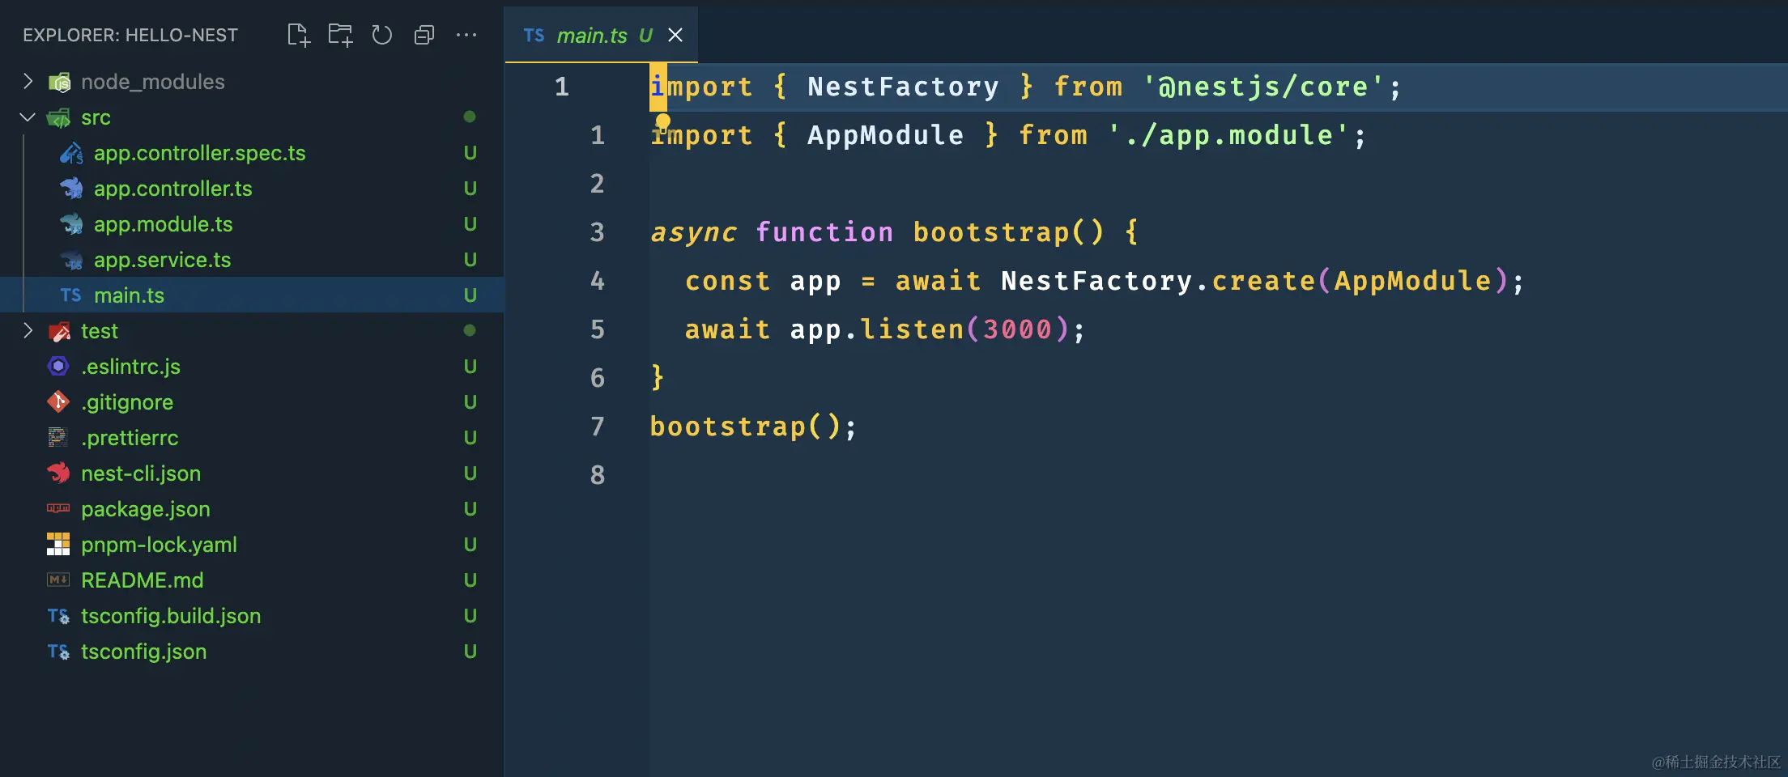Open nest-cli.json file

(141, 473)
